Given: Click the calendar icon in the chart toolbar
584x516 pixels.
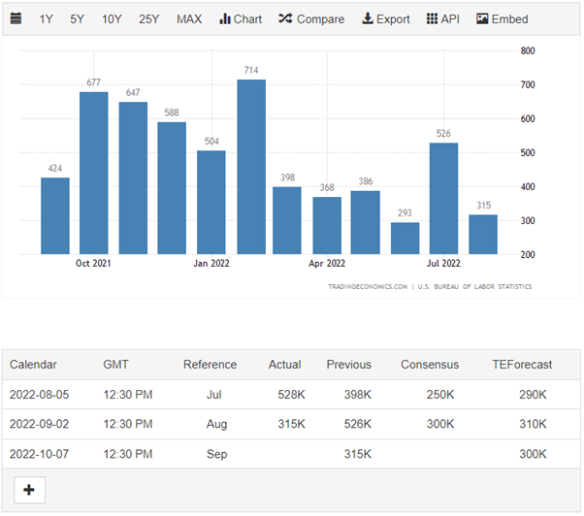Looking at the screenshot, I should 16,18.
